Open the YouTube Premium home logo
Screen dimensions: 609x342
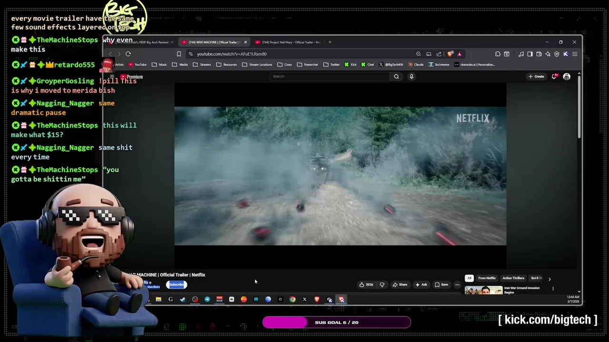pyautogui.click(x=131, y=76)
